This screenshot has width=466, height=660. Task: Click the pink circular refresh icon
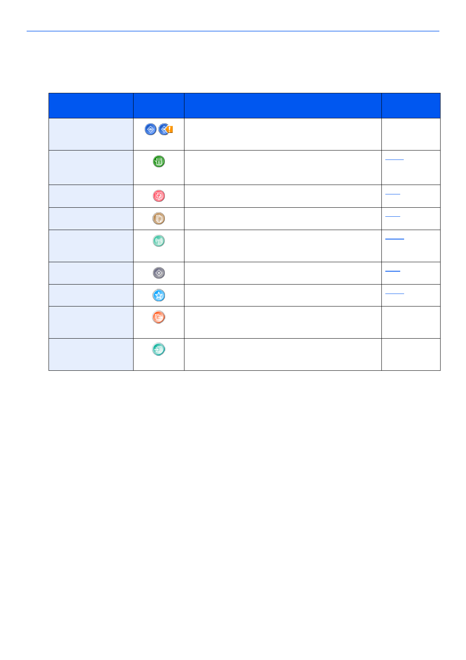click(159, 196)
